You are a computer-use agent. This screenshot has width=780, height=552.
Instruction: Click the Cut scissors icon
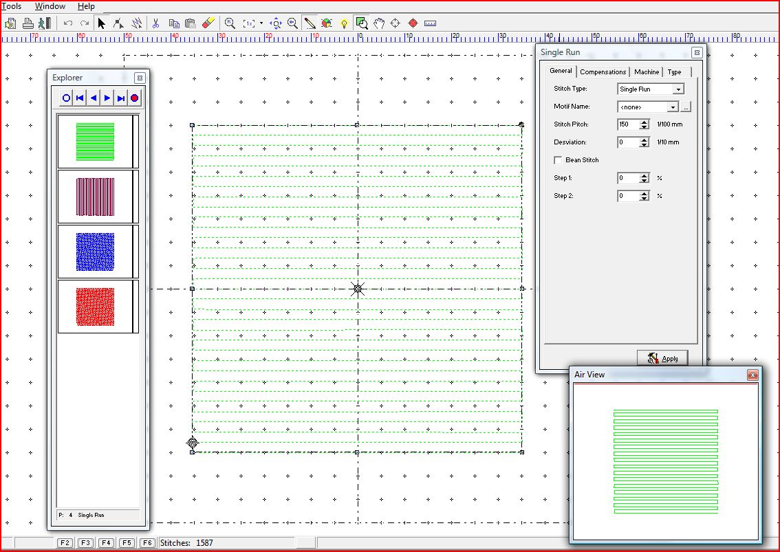pos(155,23)
